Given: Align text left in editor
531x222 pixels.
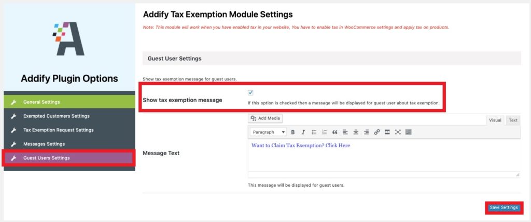Looking at the screenshot, I should 345,132.
